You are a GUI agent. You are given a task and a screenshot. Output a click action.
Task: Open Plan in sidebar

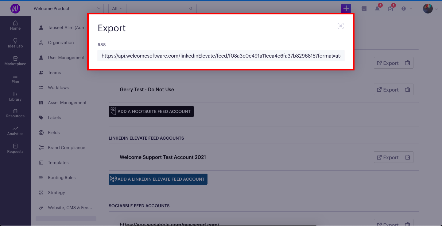(x=15, y=79)
